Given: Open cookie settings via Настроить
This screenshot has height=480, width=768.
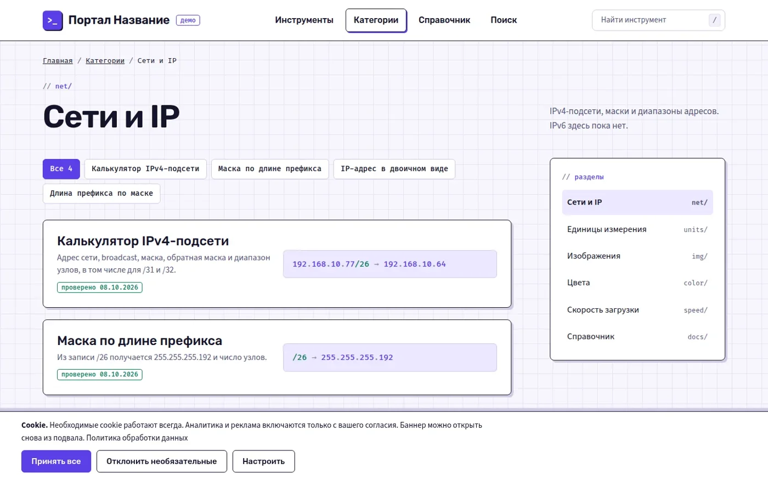Looking at the screenshot, I should point(264,461).
